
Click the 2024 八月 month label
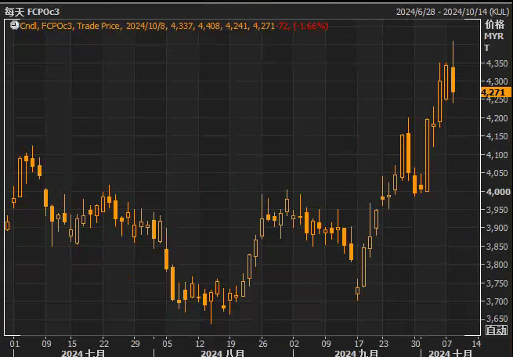coord(222,353)
